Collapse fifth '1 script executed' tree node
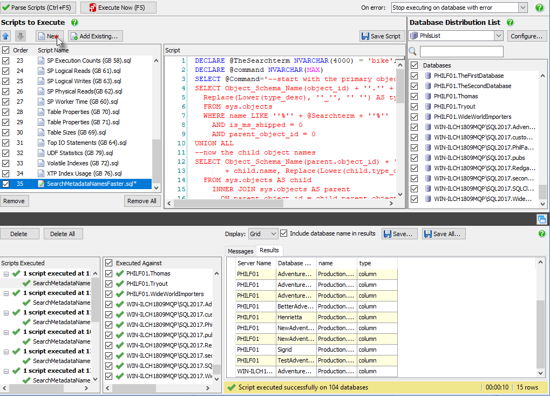 (6, 352)
